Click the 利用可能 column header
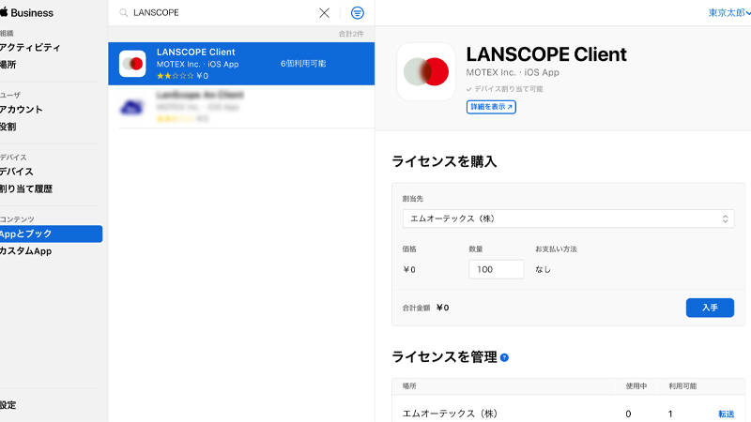This screenshot has height=422, width=751. click(x=682, y=386)
